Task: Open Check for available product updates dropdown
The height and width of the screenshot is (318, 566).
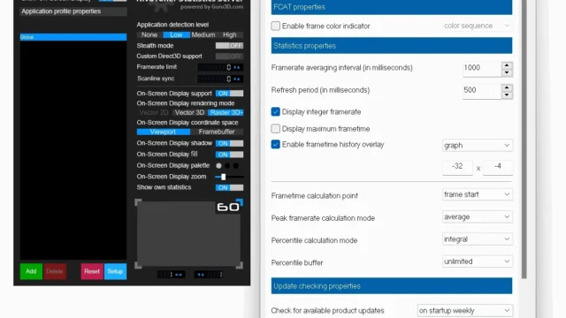Action: click(464, 310)
